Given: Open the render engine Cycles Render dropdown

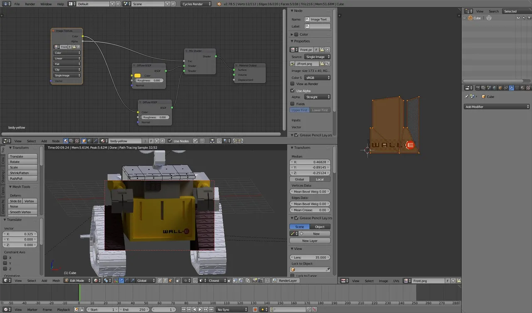Looking at the screenshot, I should 196,4.
